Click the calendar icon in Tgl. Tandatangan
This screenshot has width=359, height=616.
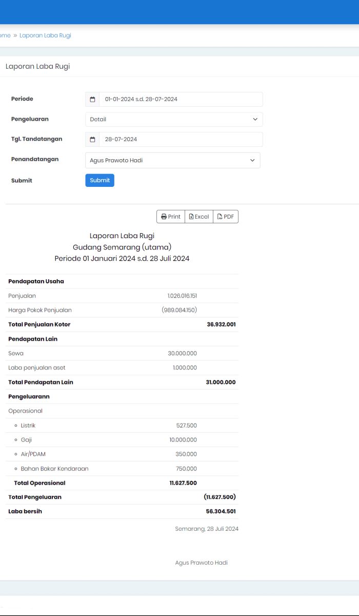click(x=92, y=139)
